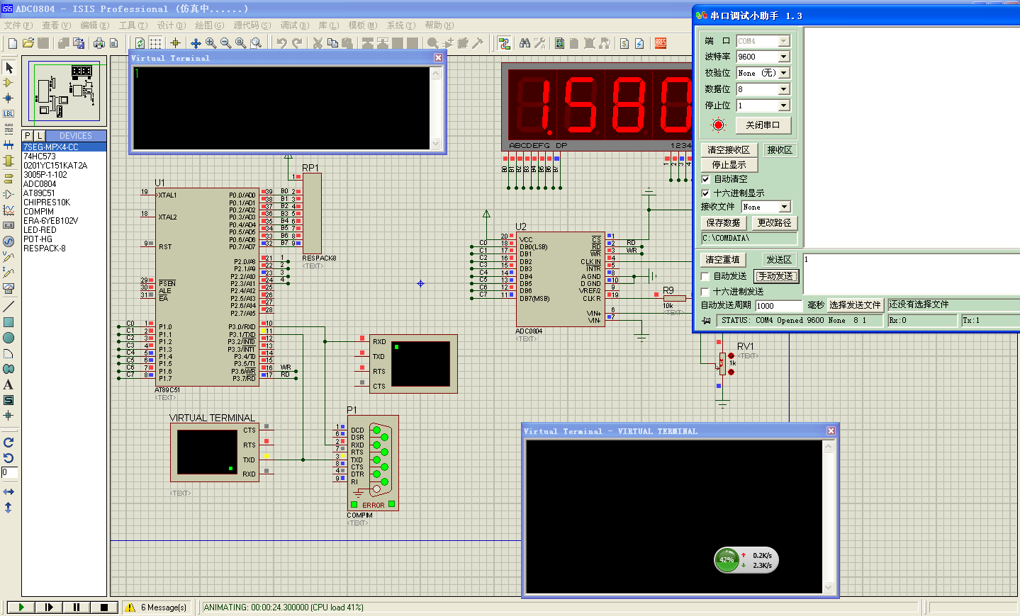Image resolution: width=1020 pixels, height=616 pixels.
Task: Select the Virtual Instruments tool
Action: tap(9, 288)
